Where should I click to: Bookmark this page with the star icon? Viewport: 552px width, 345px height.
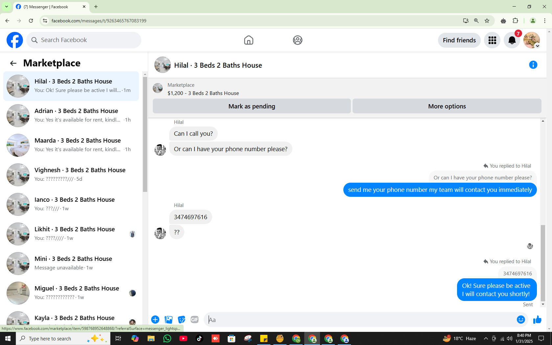(487, 21)
